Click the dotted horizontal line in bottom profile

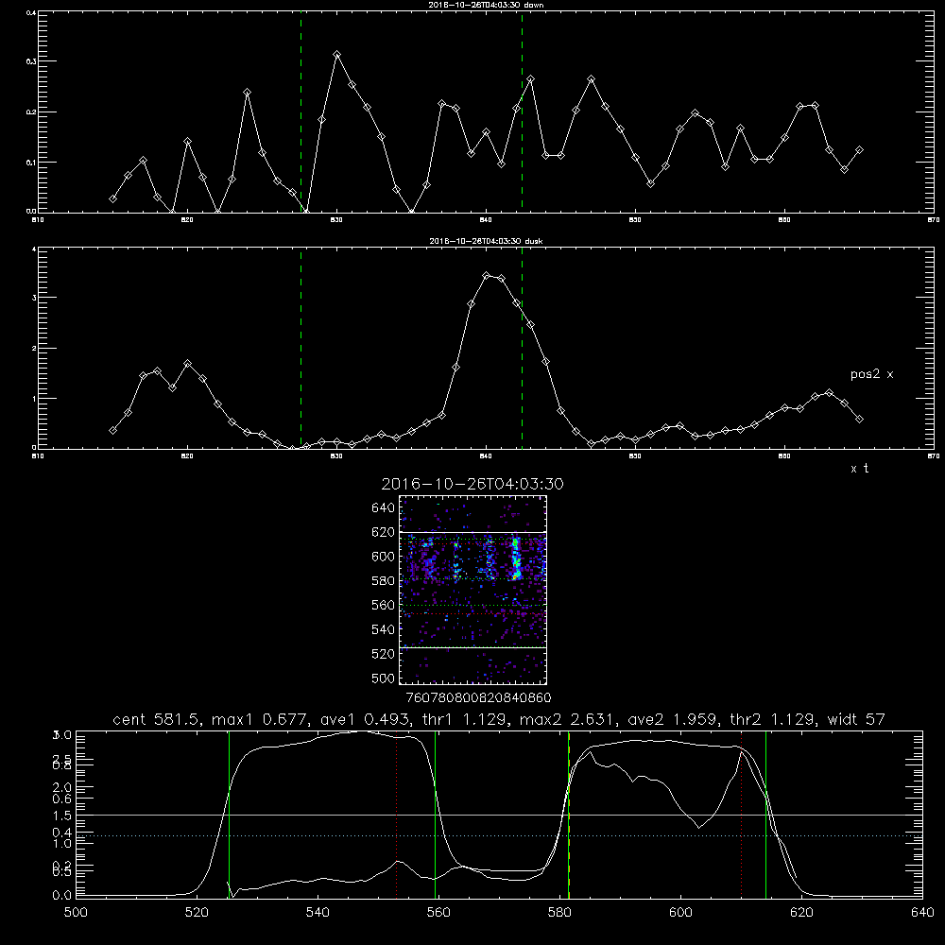pos(499,835)
